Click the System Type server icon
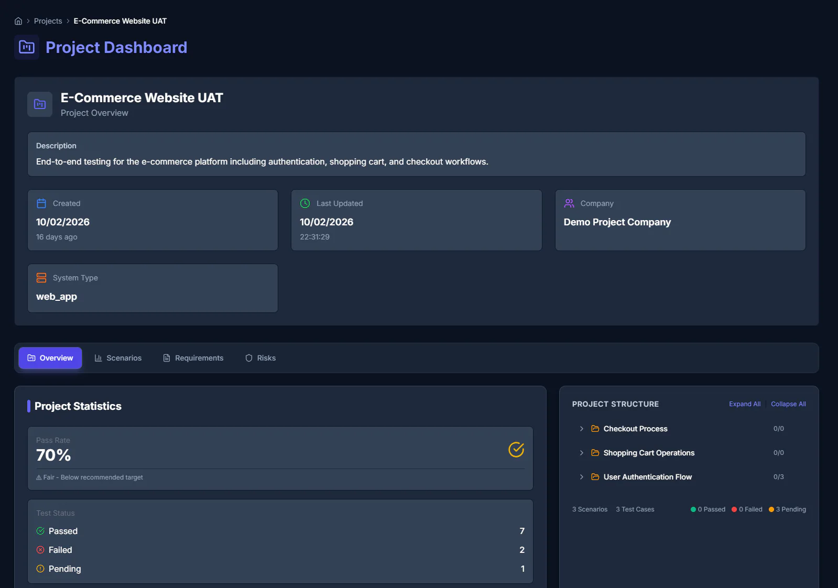The height and width of the screenshot is (588, 838). point(41,278)
